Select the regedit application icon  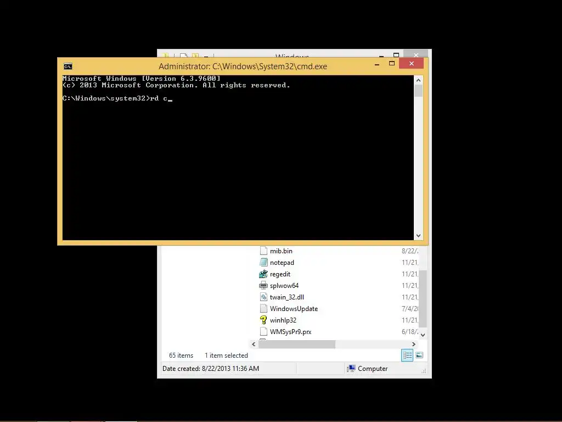263,274
